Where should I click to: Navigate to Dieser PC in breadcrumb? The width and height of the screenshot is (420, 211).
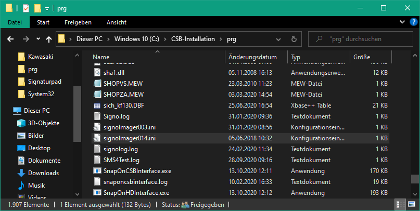(x=90, y=39)
